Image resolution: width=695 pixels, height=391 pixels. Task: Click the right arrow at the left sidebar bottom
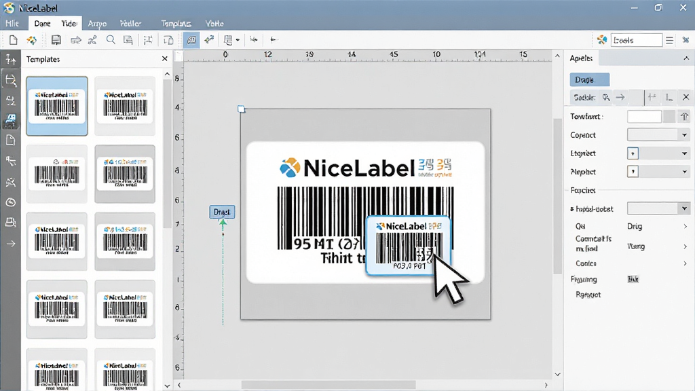click(11, 244)
